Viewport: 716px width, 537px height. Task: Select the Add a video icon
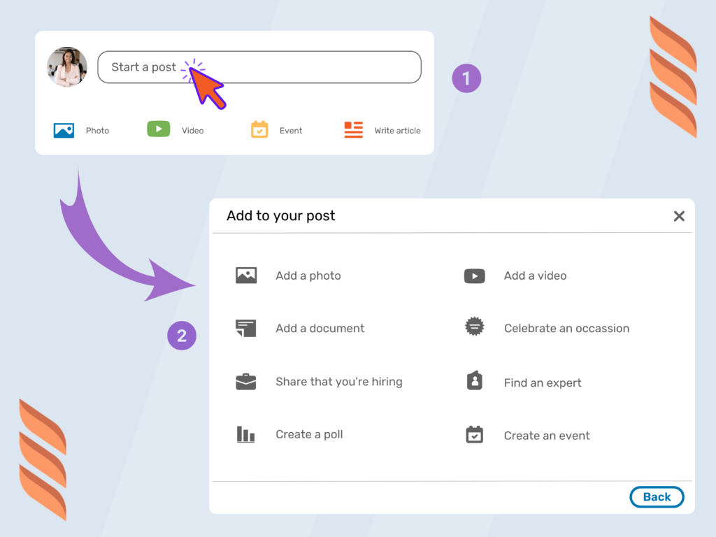click(474, 275)
